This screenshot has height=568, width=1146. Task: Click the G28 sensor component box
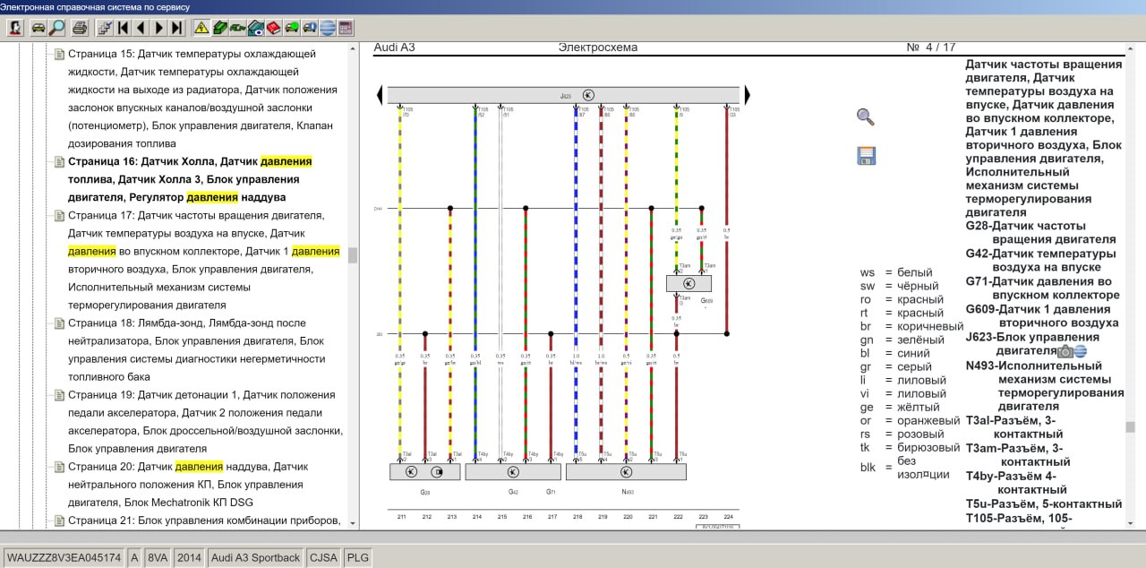[424, 471]
